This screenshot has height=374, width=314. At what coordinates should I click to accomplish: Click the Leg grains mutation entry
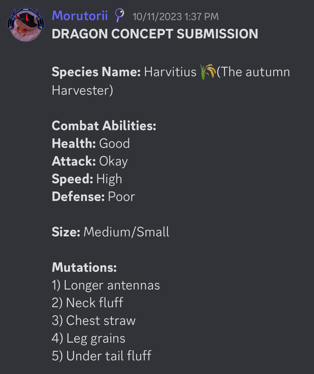click(x=89, y=338)
